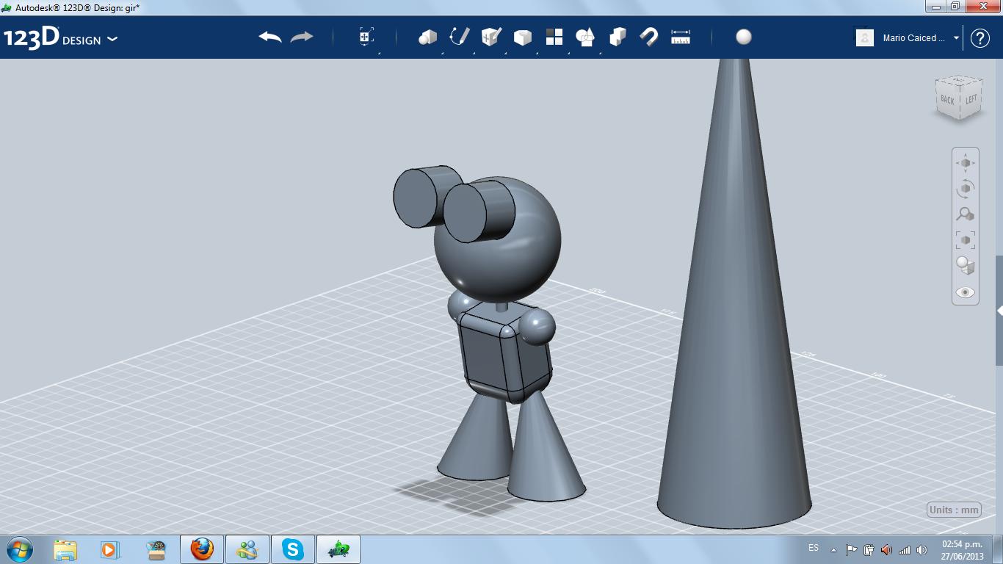Undo the last action with the left arrow
Viewport: 1003px width, 564px height.
tap(270, 37)
